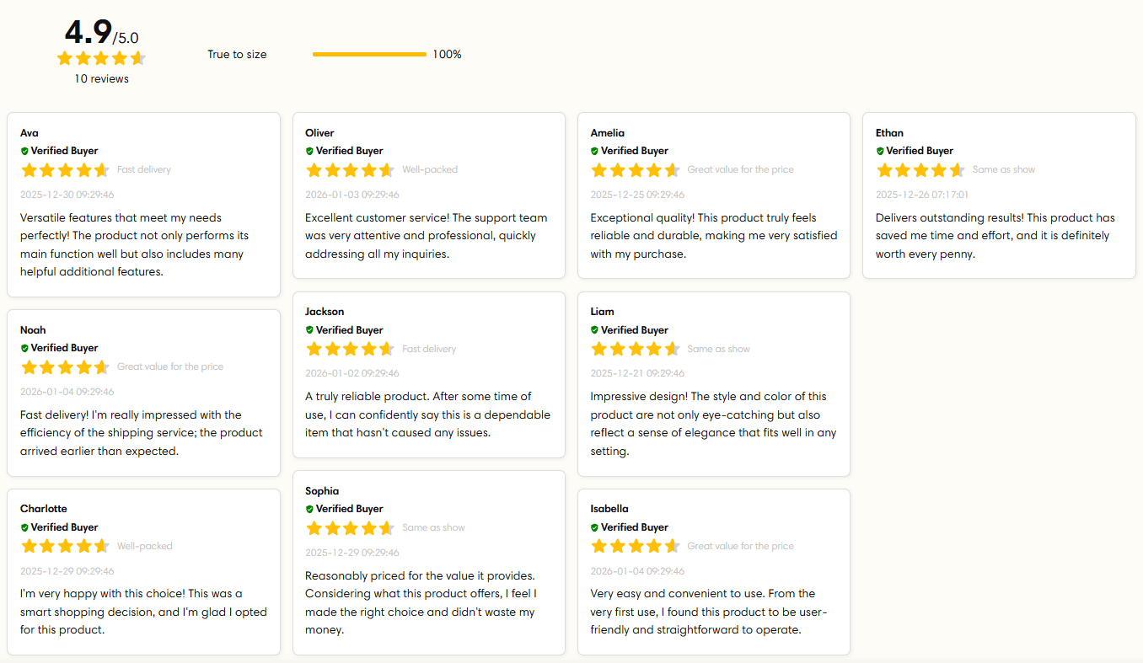Click the green verified badge beside Oliver's review
Image resolution: width=1143 pixels, height=663 pixels.
point(309,151)
